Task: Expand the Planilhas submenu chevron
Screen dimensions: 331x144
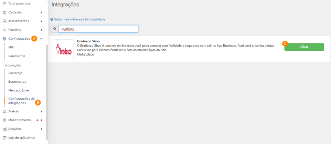Action: [x=41, y=30]
